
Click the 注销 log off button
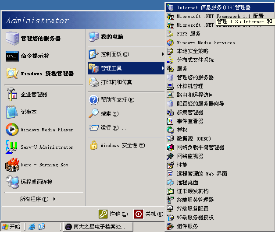click(113, 214)
